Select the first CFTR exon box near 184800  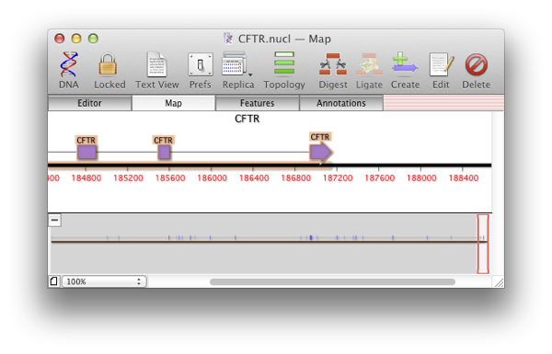86,152
